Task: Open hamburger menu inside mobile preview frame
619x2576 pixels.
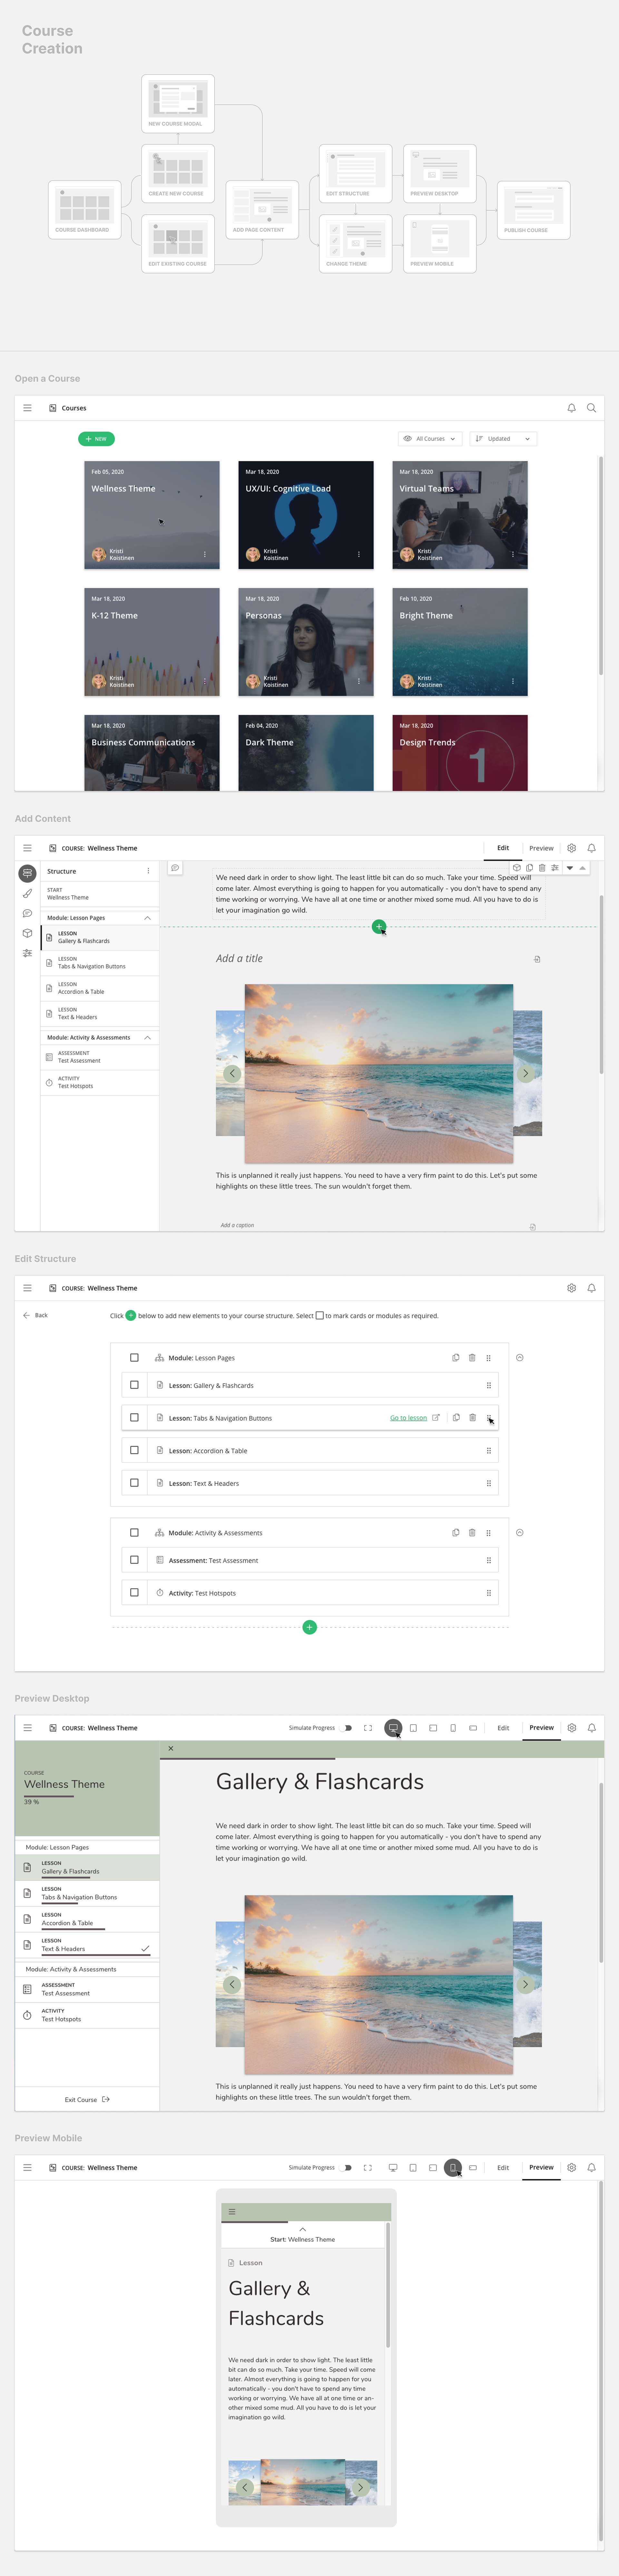Action: 232,2212
